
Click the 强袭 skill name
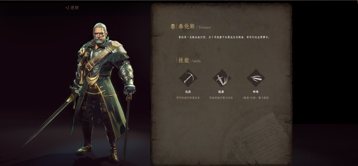[221, 92]
